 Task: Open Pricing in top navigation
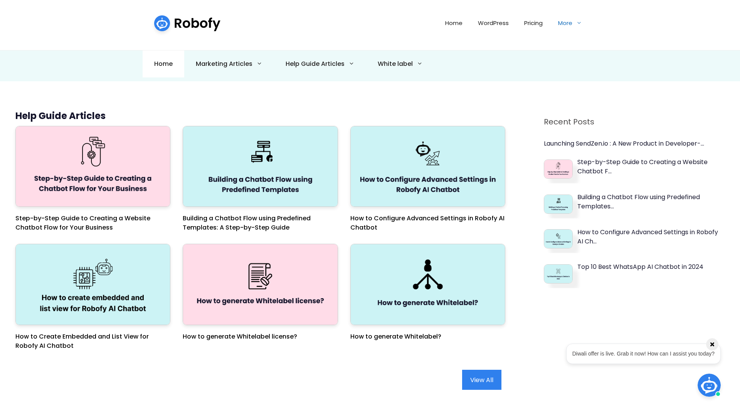coord(533,23)
